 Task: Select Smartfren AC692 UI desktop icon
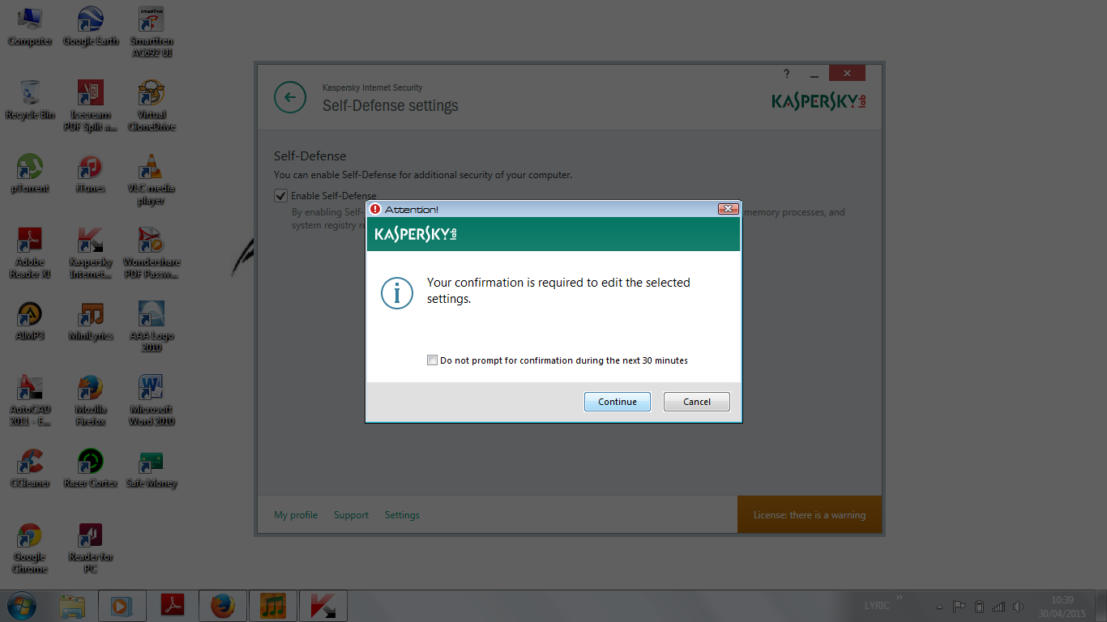tap(152, 32)
